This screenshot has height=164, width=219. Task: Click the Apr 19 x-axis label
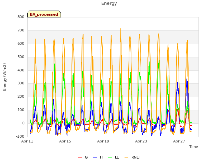[103, 141]
